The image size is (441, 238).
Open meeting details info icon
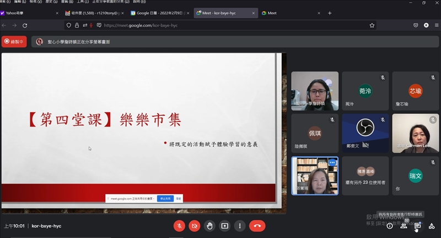click(x=390, y=226)
